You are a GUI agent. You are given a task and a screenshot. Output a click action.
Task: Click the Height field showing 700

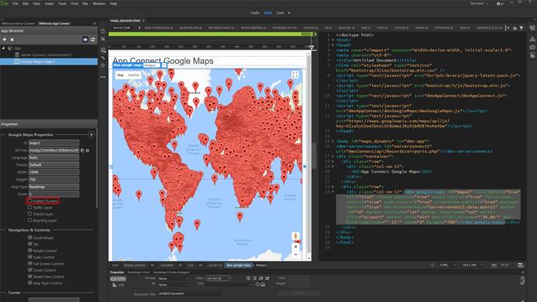click(54, 180)
